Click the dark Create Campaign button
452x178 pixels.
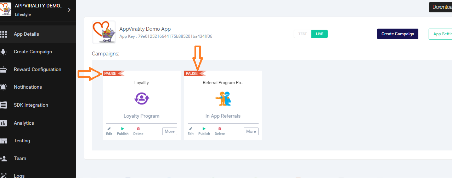(x=398, y=34)
